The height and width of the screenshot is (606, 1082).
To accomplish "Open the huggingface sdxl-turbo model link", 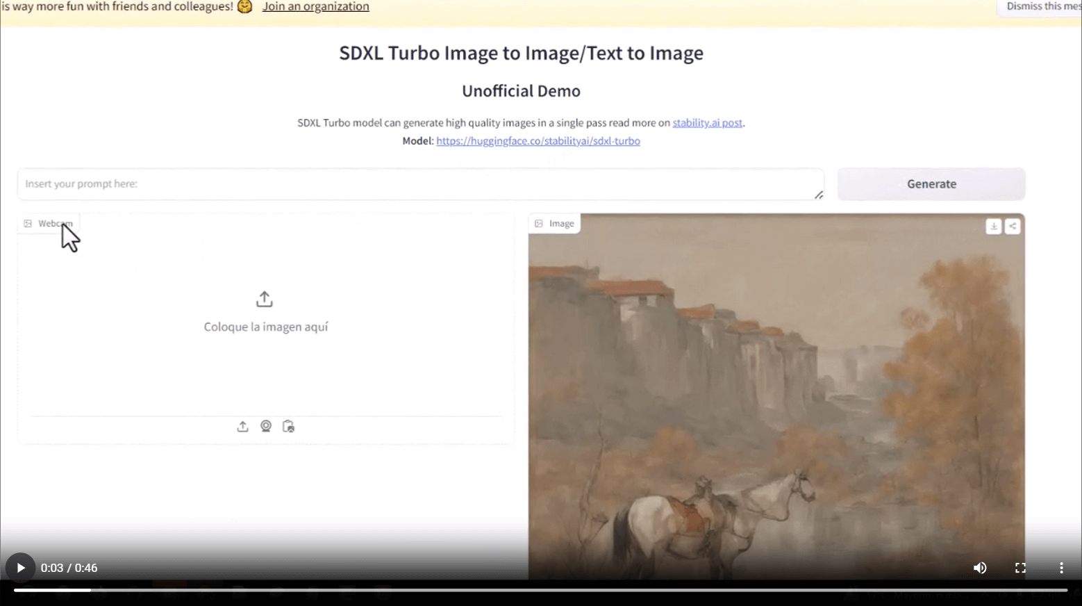I will click(x=538, y=141).
